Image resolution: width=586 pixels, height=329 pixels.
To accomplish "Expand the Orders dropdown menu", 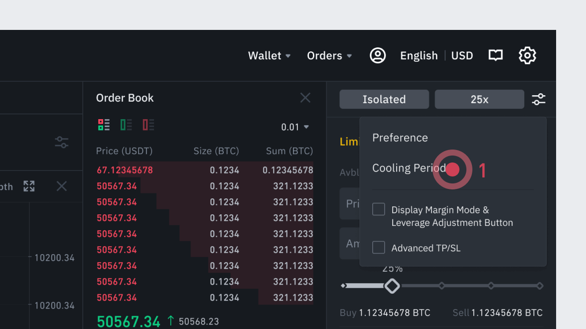I will (x=329, y=56).
